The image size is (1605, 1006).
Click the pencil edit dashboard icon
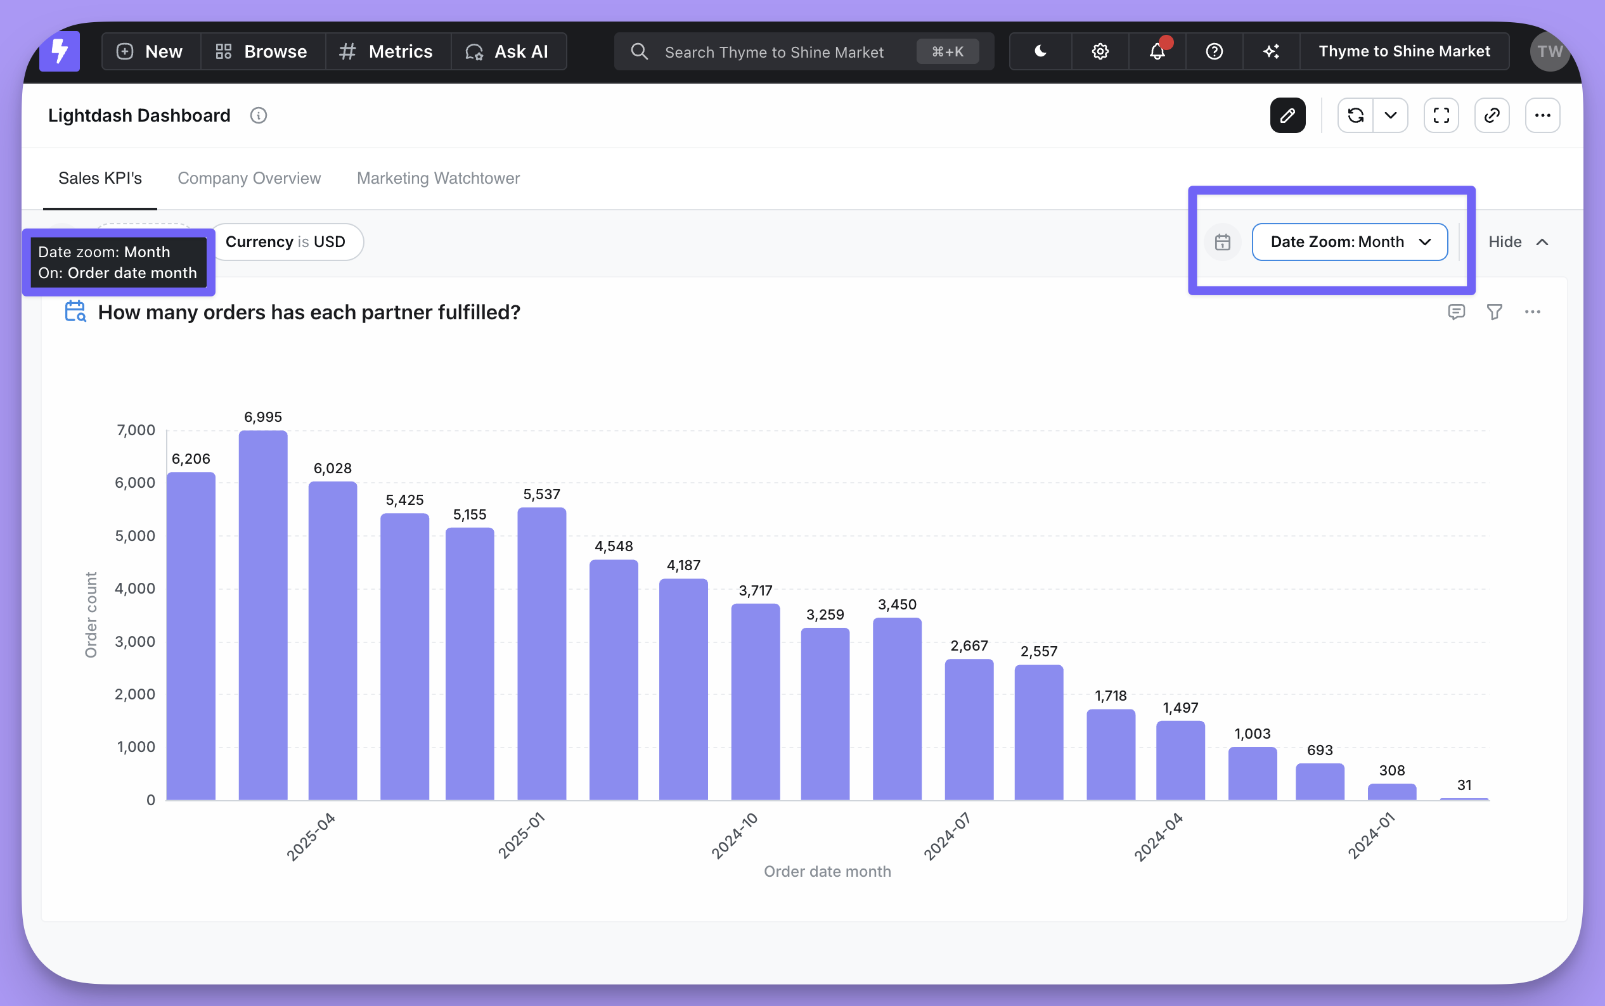tap(1287, 116)
